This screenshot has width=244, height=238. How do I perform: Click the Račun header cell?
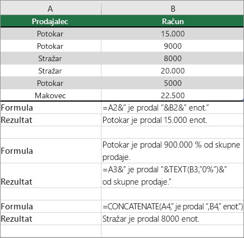pos(172,21)
